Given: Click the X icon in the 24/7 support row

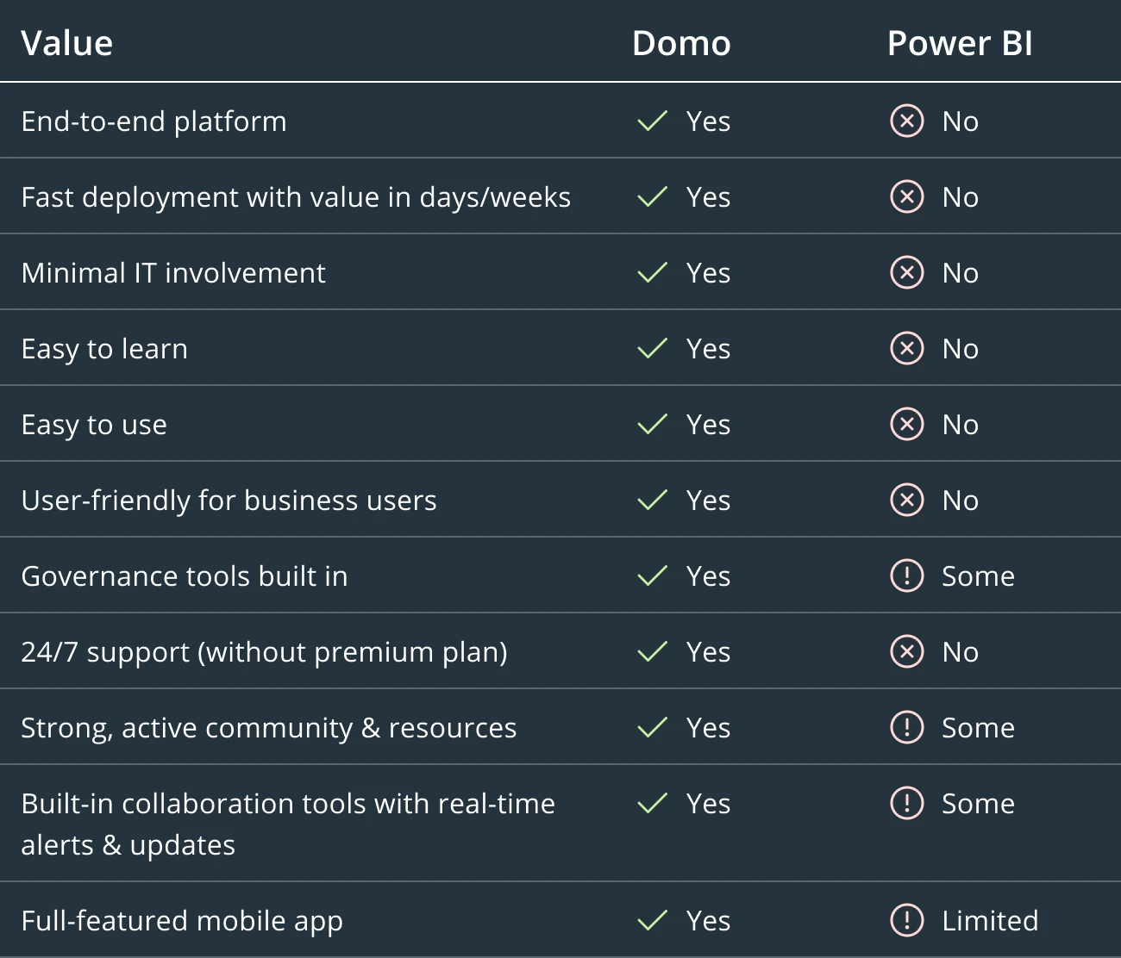Looking at the screenshot, I should (x=906, y=651).
